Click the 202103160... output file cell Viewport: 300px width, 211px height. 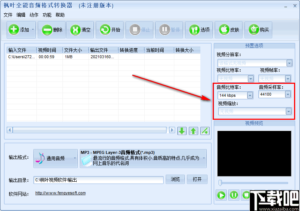pos(102,57)
